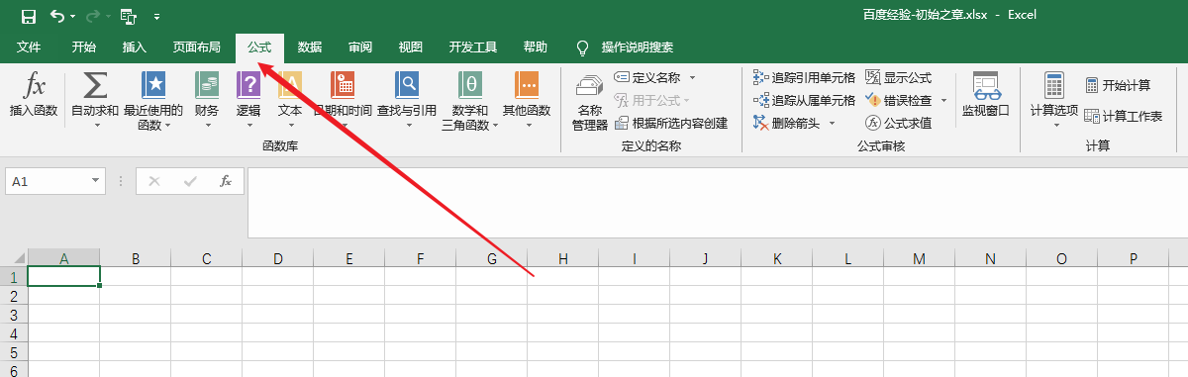This screenshot has width=1188, height=377.
Task: Open the File (文件) tab
Action: coord(29,47)
